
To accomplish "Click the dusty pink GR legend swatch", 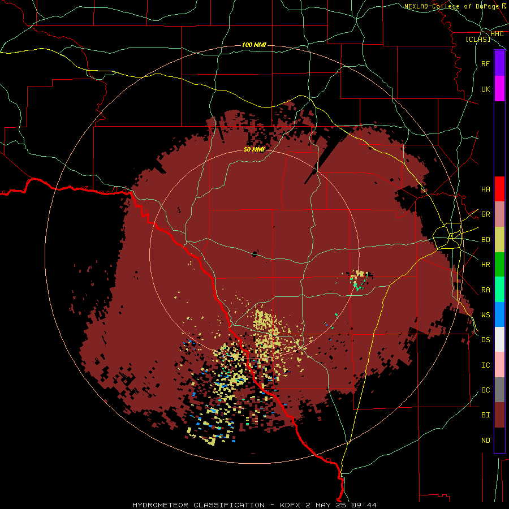I will click(x=499, y=214).
